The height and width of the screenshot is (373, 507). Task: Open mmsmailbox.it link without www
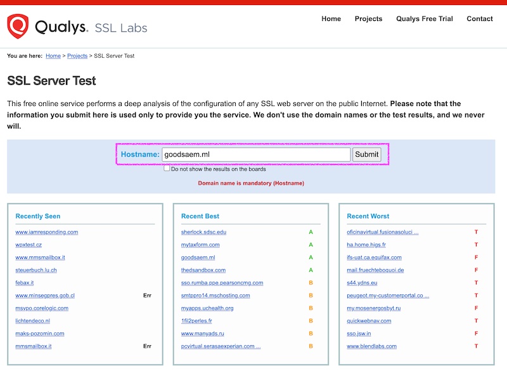[x=34, y=346]
